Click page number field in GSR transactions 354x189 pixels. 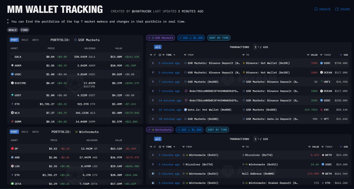(255, 47)
